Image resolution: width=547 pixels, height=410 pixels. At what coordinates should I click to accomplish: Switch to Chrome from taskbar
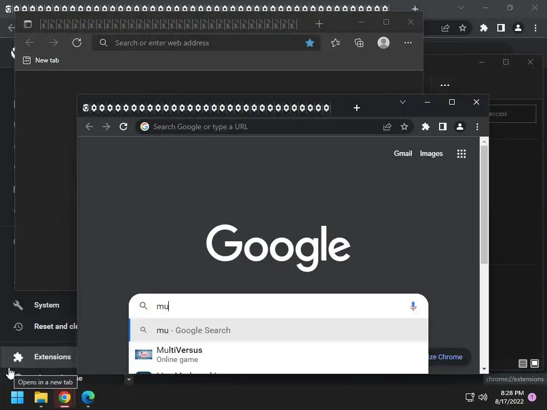65,397
